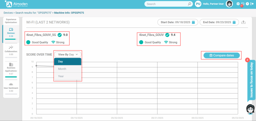
Task: Open the help question mark icon
Action: click(x=247, y=4)
